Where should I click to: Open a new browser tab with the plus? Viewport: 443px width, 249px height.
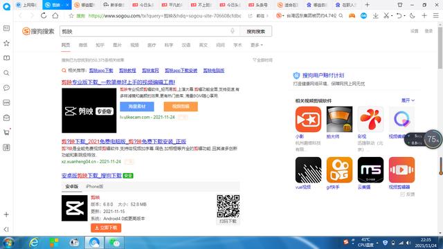(367, 5)
